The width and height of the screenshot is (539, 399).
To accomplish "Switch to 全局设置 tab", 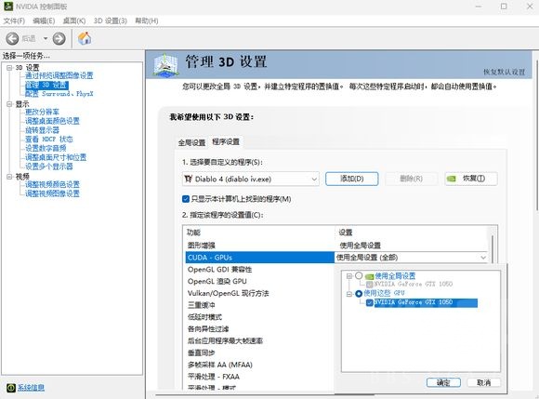I will (x=191, y=142).
